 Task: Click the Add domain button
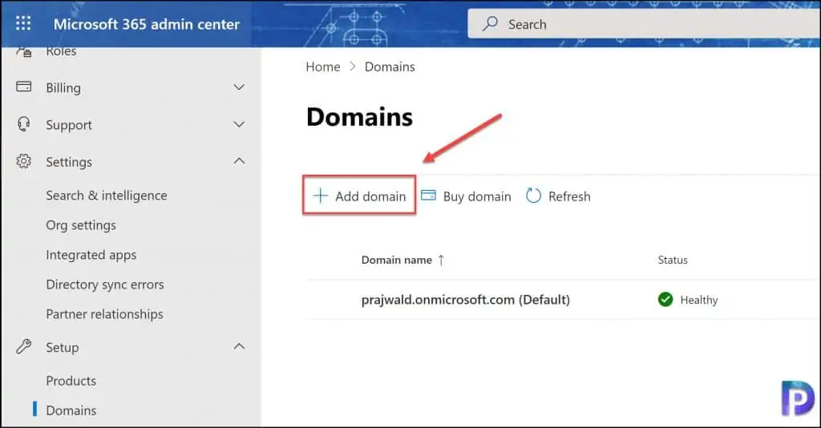click(x=359, y=196)
